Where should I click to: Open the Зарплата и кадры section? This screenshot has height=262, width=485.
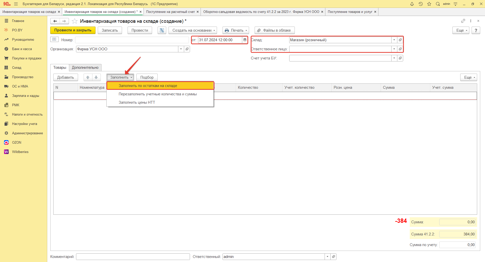click(26, 96)
